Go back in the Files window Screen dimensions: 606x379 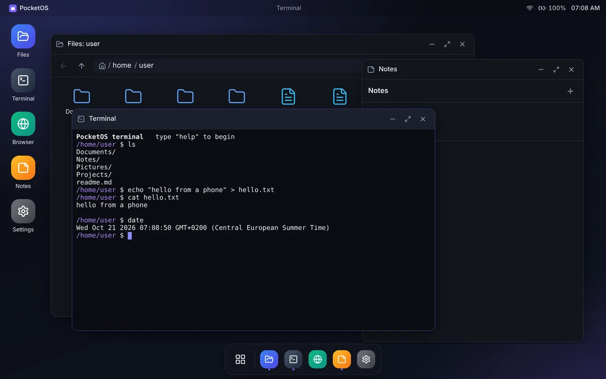click(x=64, y=66)
